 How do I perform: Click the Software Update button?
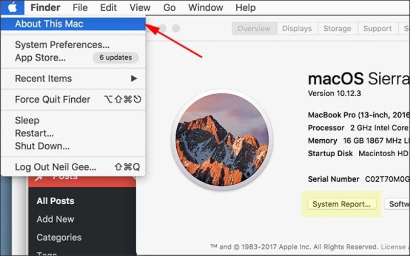pos(397,204)
